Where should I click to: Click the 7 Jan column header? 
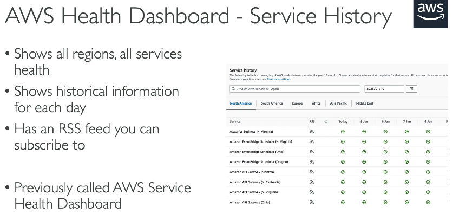pyautogui.click(x=407, y=122)
